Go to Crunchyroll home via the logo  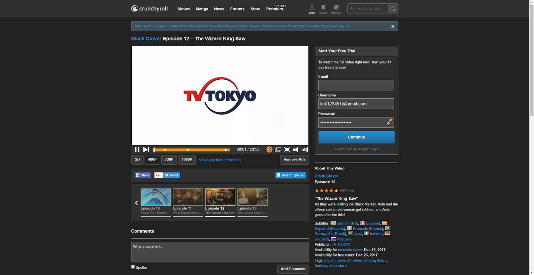(x=149, y=9)
